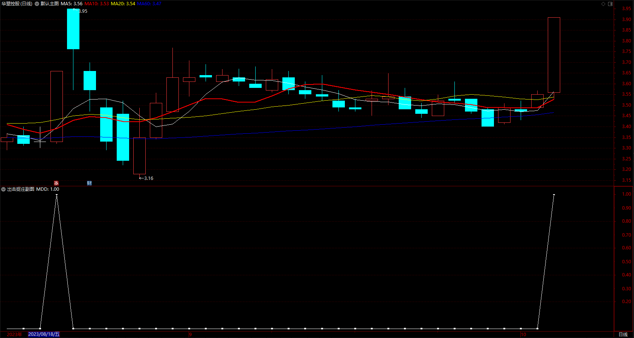Screen dimensions: 634x338
Task: Click the first MDD peak point in sub-chart
Action: click(x=56, y=195)
